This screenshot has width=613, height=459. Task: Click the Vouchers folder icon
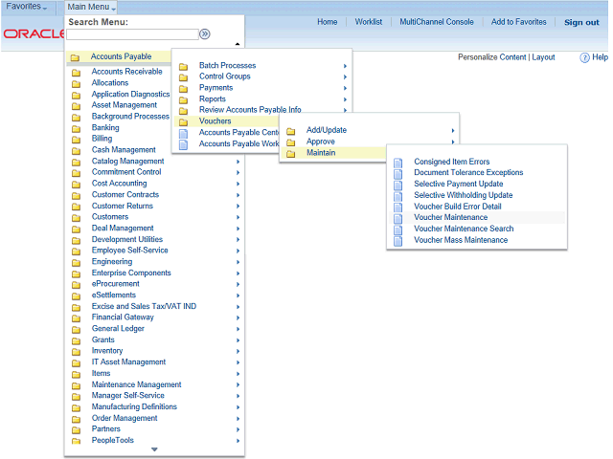pos(183,122)
